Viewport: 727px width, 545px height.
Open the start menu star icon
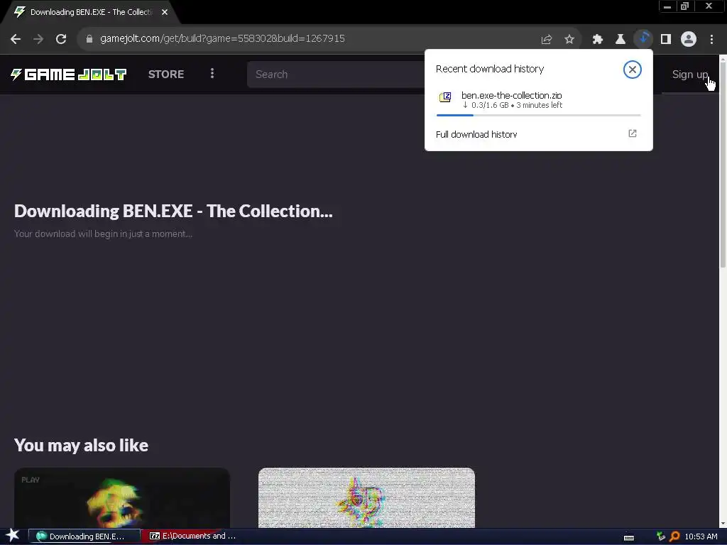click(x=13, y=535)
